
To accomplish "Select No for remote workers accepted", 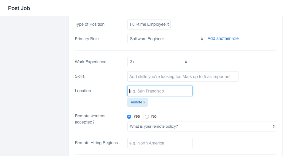I will coord(147,116).
